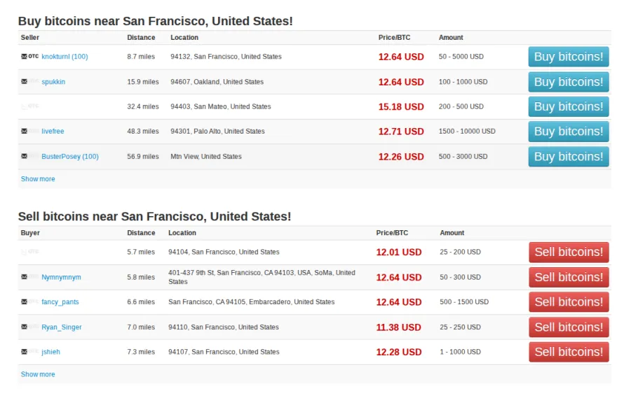Click the envelope icon beside Ryan_Singer
Screen dimensions: 631x398
point(25,327)
